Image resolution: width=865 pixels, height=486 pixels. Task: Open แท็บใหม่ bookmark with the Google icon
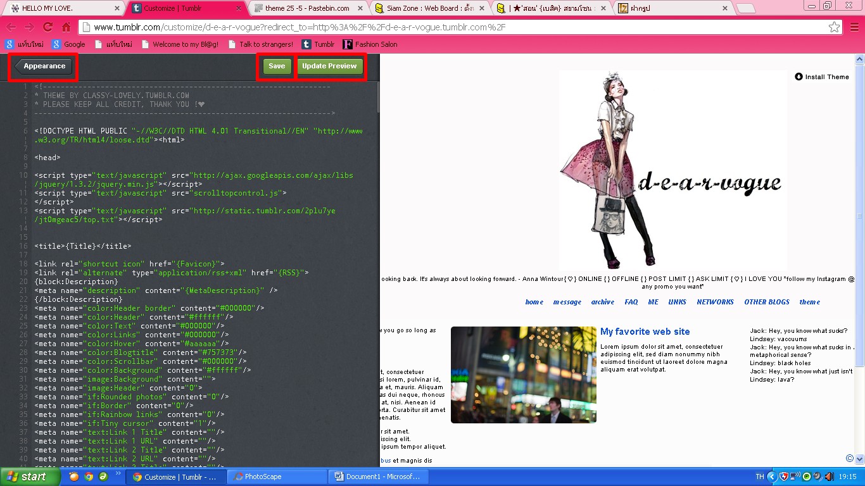pyautogui.click(x=24, y=44)
